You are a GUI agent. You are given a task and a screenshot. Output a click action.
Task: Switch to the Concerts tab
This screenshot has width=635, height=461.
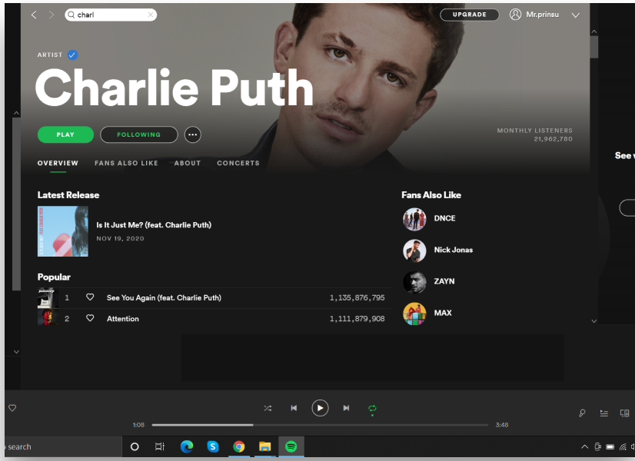(x=238, y=163)
